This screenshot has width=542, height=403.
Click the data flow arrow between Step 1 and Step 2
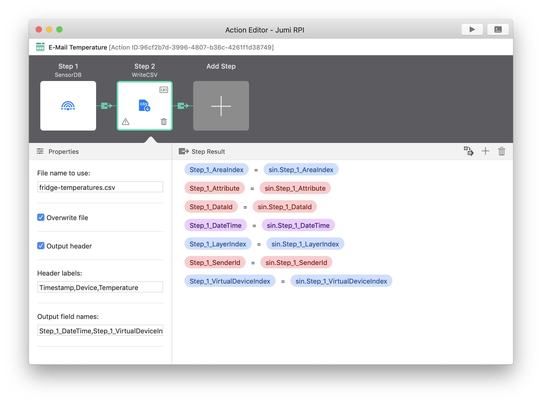click(106, 106)
